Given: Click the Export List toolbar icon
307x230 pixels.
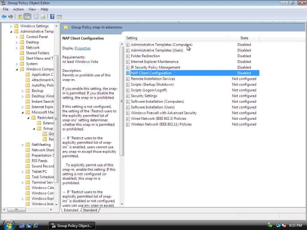Looking at the screenshot, I should (43, 17).
